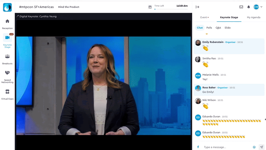266x150 pixels.
Task: Collapse the side panel with the arrow
Action: [x=197, y=7]
